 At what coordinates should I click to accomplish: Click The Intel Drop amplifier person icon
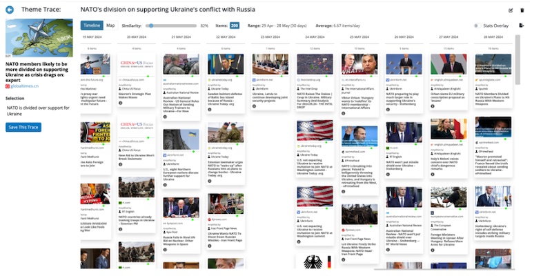point(299,89)
